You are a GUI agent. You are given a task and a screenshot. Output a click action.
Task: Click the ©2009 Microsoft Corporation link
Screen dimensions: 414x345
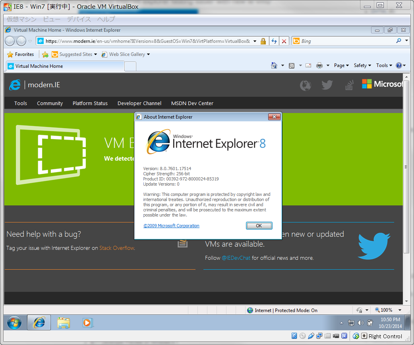click(171, 226)
